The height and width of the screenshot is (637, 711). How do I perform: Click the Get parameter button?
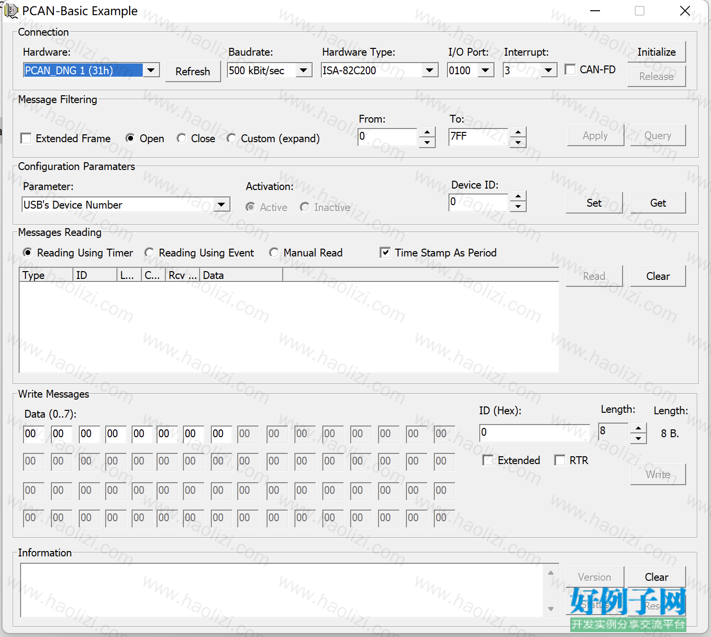tap(658, 203)
